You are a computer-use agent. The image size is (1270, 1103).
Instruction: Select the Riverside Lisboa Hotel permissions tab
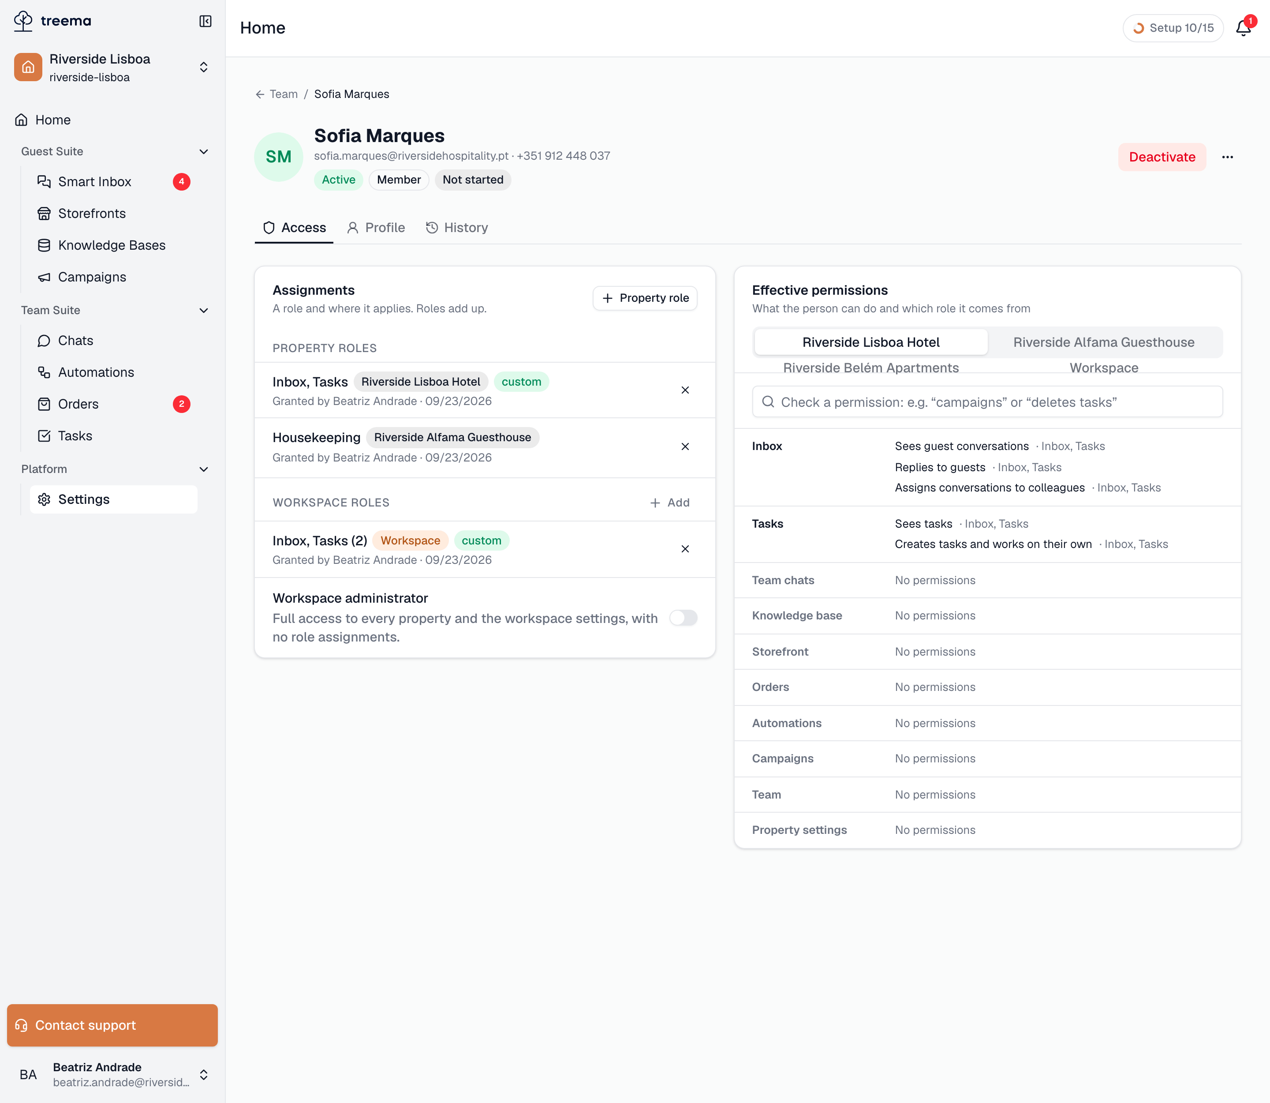click(870, 342)
